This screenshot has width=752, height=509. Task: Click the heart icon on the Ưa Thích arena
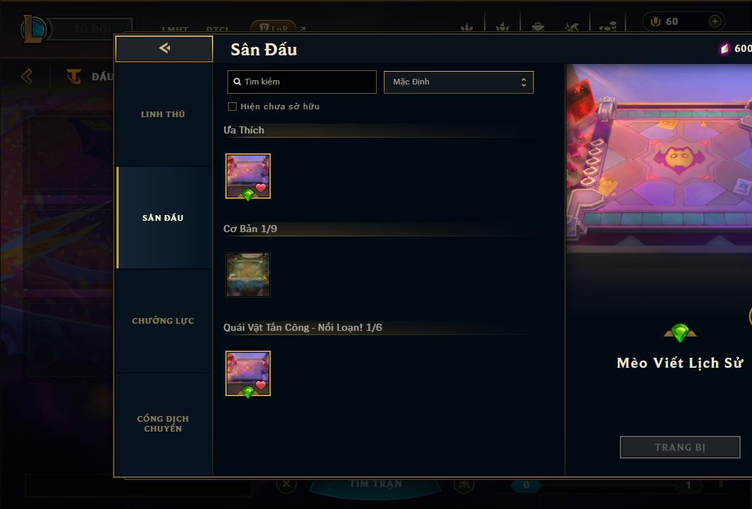point(260,187)
